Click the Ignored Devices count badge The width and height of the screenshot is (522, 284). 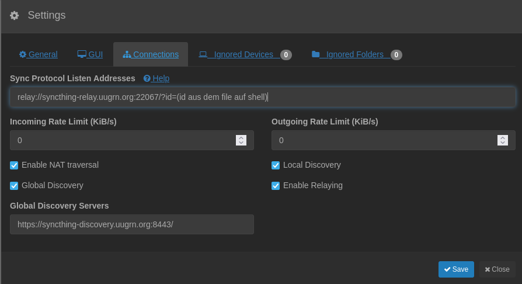pyautogui.click(x=286, y=55)
